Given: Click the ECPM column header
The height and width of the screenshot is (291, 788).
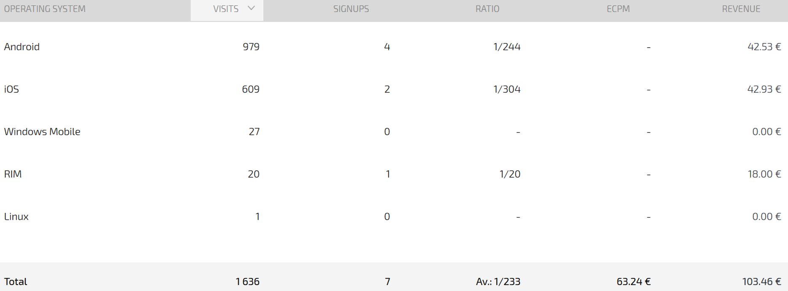Looking at the screenshot, I should 618,9.
